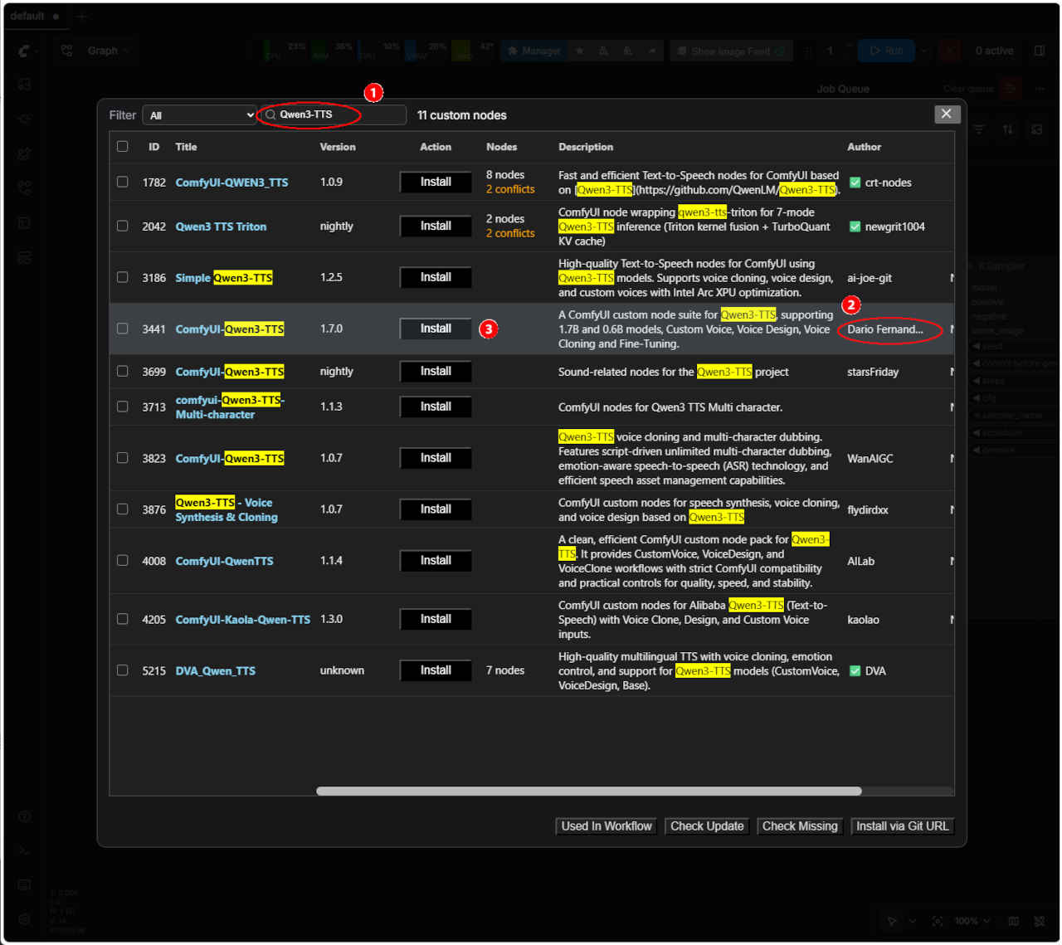Click the magnifier icon in the search box
This screenshot has width=1062, height=945.
click(270, 114)
